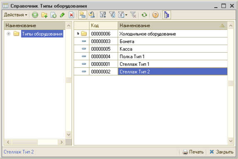
Task: Open filter history dropdown arrow
Action: (126, 15)
